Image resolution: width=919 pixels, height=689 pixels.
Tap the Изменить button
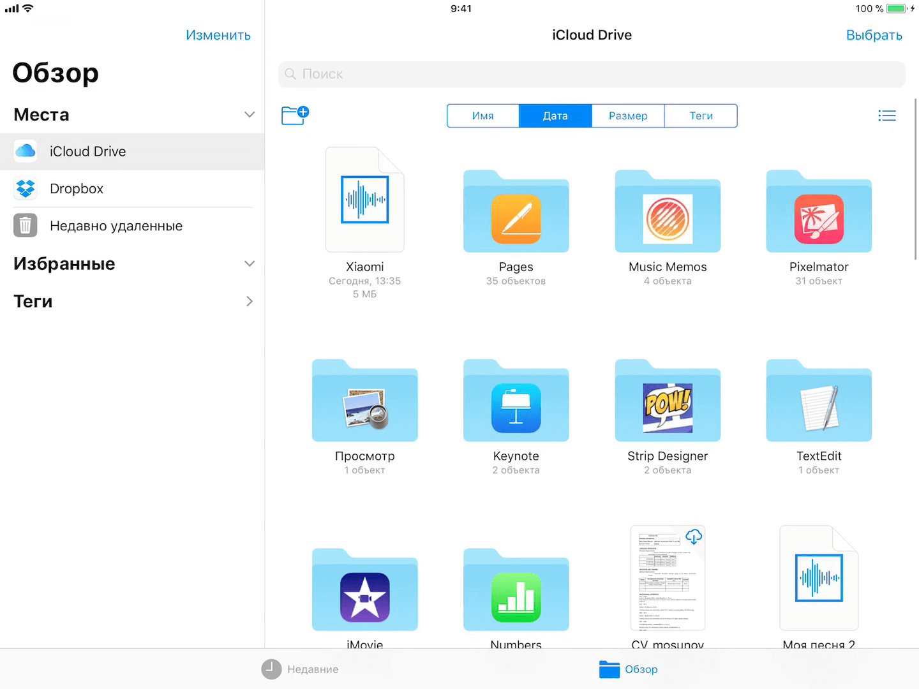tap(218, 35)
